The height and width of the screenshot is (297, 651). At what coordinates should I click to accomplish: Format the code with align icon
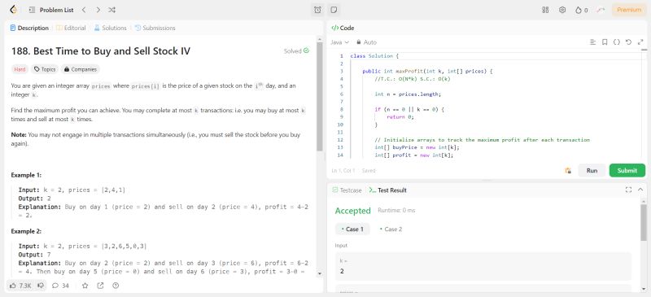(x=593, y=42)
